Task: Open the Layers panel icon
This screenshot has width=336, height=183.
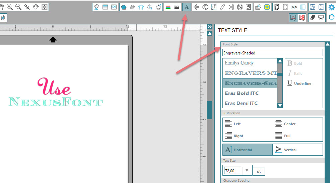Action: (3, 18)
